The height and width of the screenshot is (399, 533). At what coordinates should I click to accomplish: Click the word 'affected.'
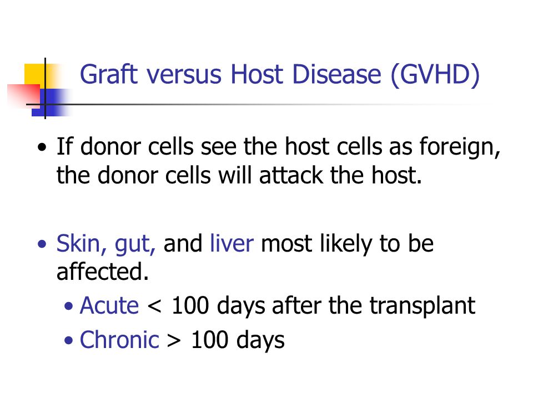[x=103, y=272]
